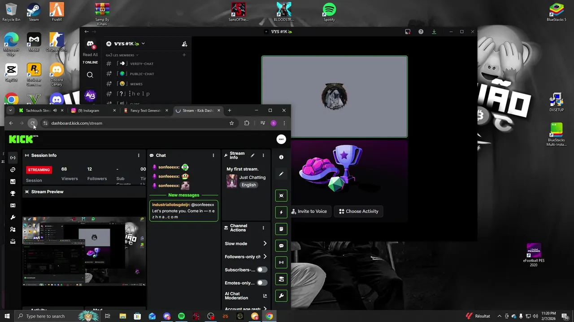
Task: Click the Discord invite members icon
Action: coord(184,44)
